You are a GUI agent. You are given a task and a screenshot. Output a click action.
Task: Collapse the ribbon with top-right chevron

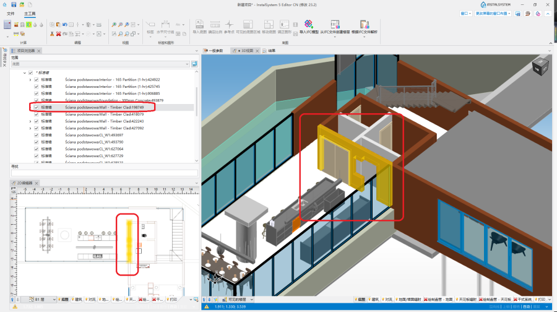(x=548, y=14)
